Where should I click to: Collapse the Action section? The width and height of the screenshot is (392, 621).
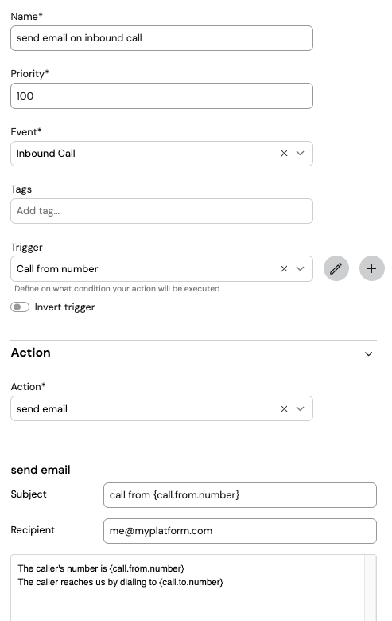tap(368, 353)
